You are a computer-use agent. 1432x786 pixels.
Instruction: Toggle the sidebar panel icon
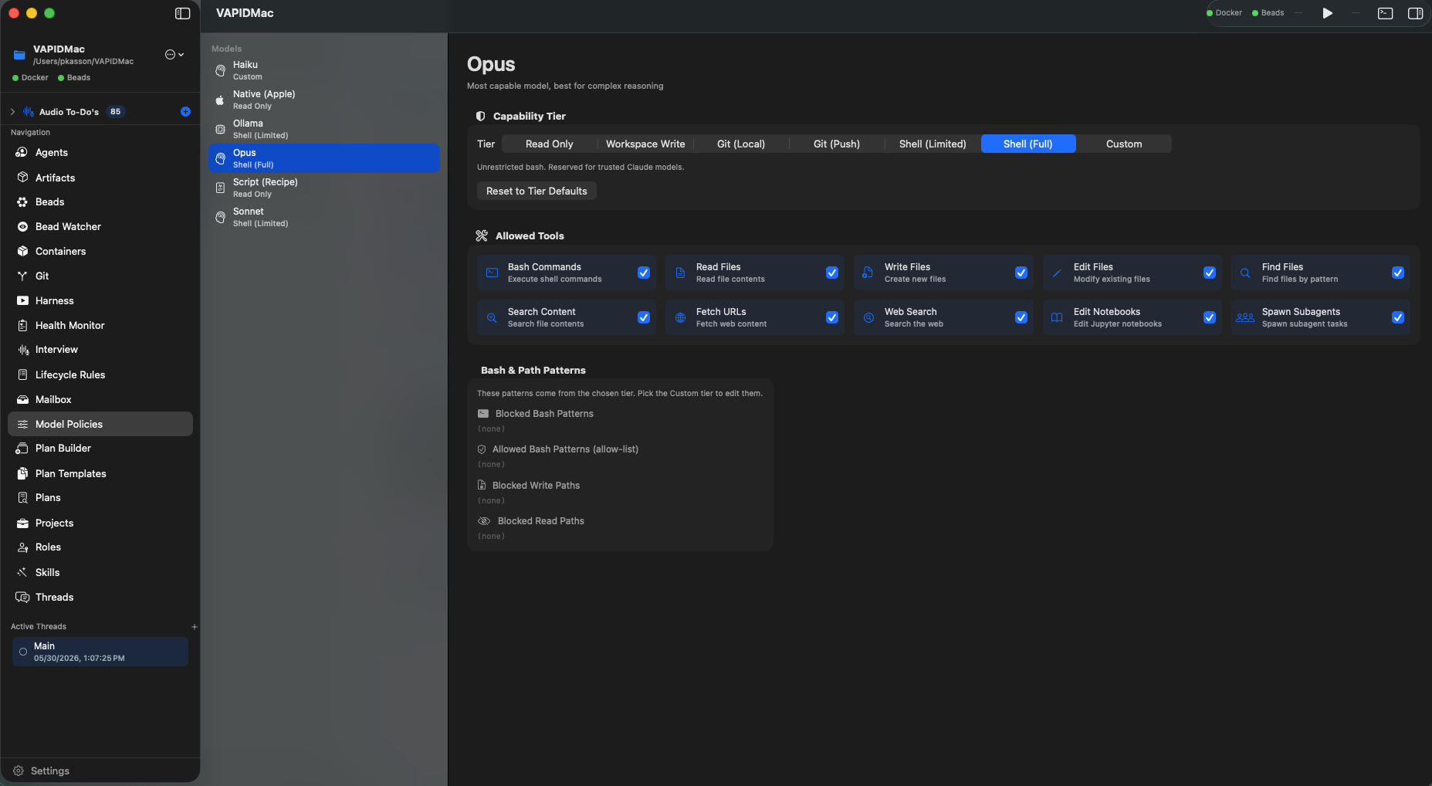pyautogui.click(x=183, y=13)
